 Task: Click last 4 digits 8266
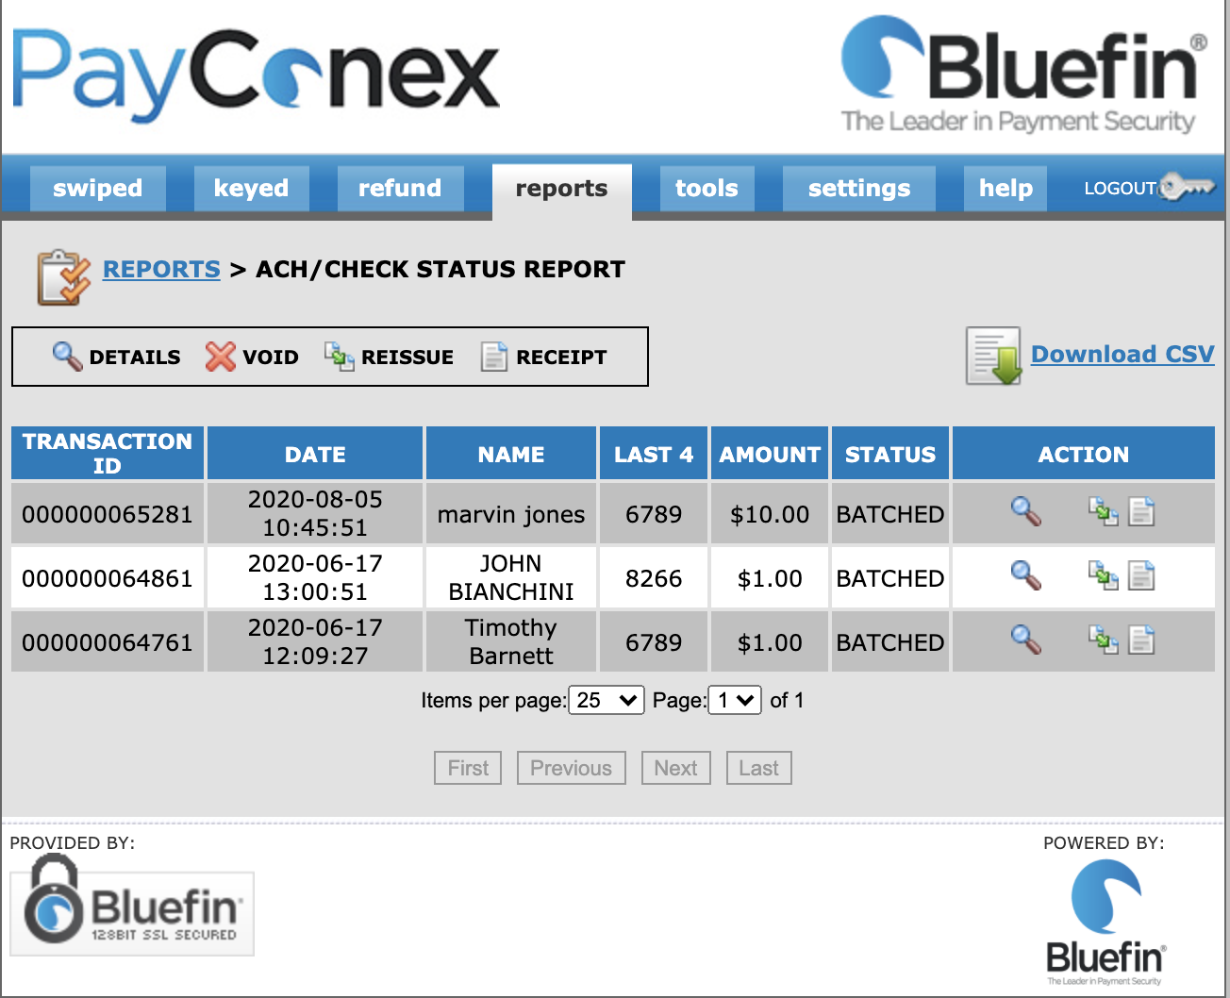(654, 578)
